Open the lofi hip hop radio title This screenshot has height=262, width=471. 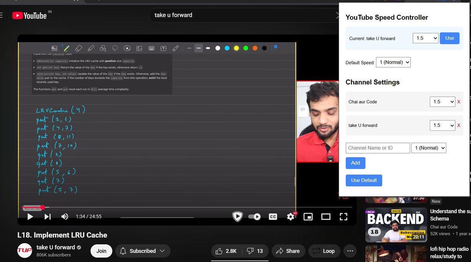(x=449, y=253)
